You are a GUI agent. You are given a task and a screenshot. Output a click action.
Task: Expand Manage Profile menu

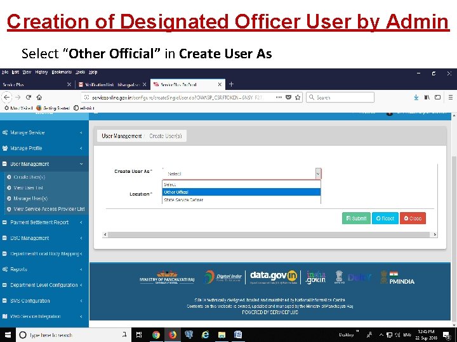(x=44, y=148)
